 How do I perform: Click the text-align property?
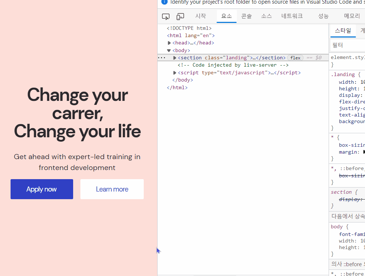[352, 115]
